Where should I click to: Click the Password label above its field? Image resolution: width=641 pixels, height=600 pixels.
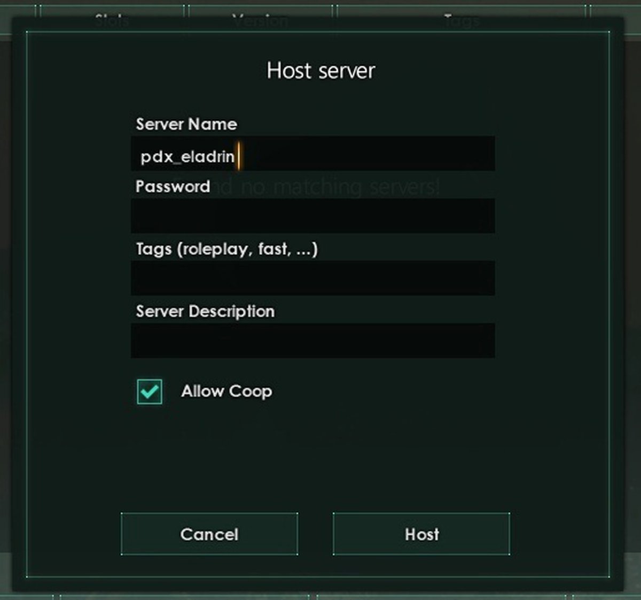(173, 186)
